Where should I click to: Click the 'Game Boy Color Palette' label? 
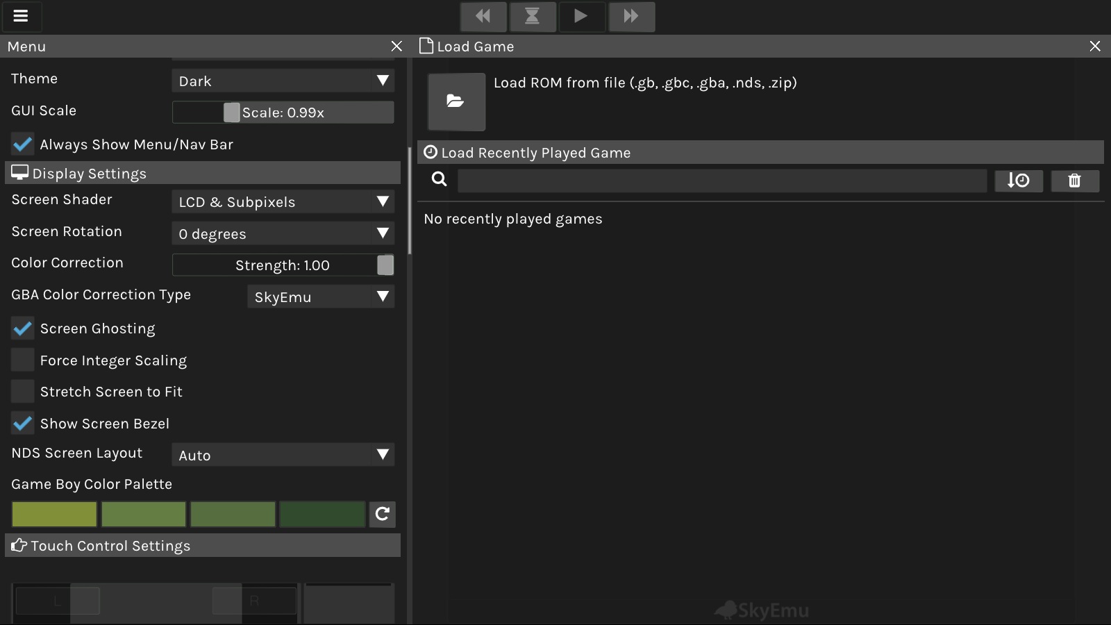(92, 484)
